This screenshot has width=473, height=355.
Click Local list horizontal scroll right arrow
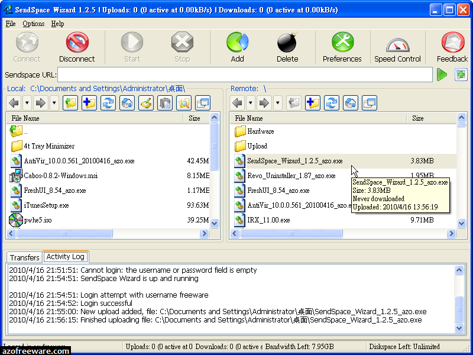coord(204,233)
